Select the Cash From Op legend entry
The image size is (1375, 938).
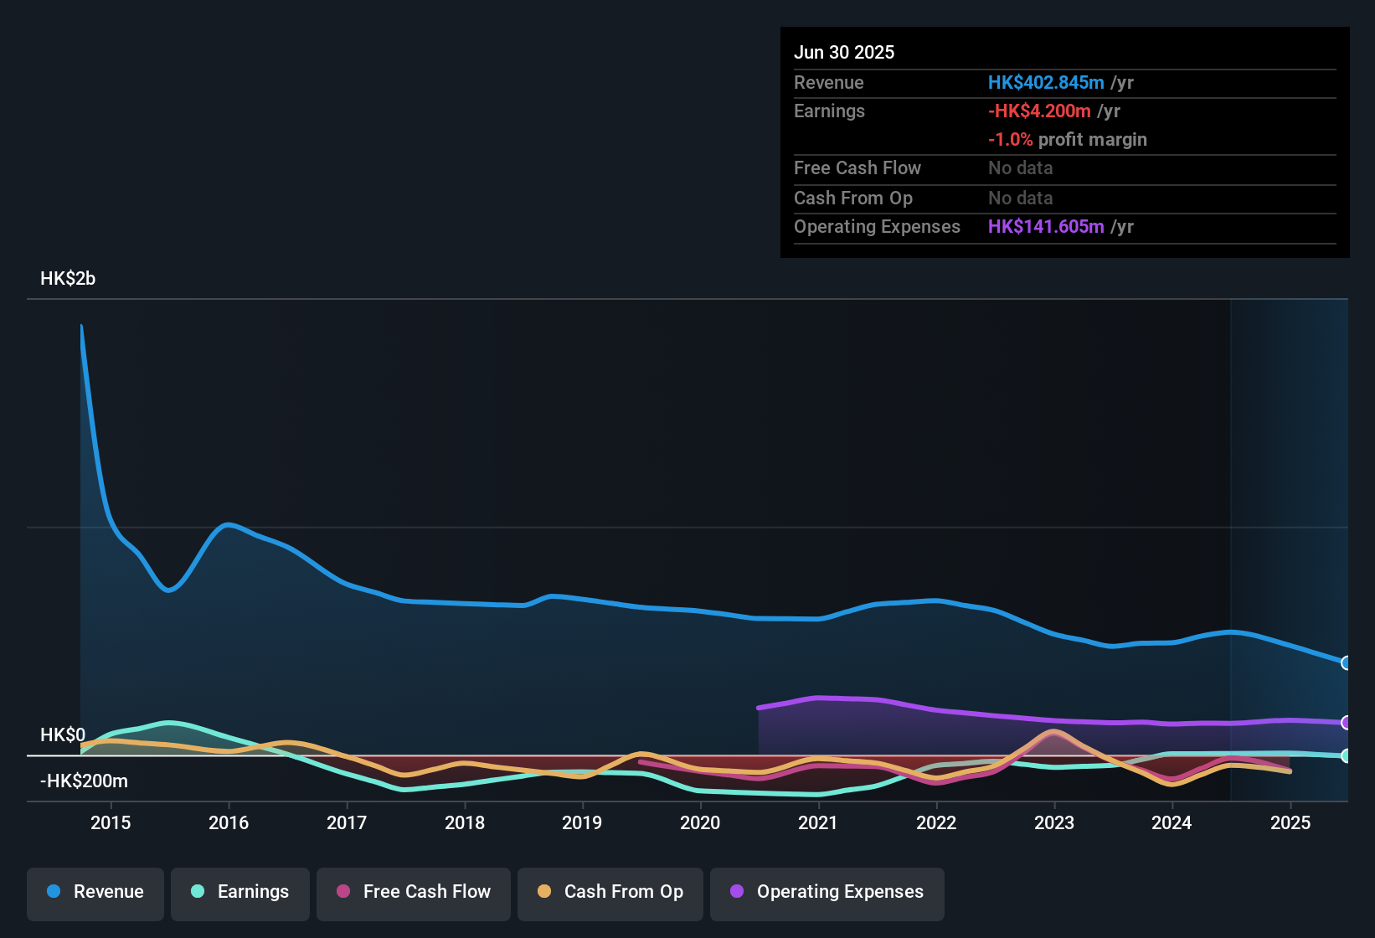pyautogui.click(x=610, y=892)
